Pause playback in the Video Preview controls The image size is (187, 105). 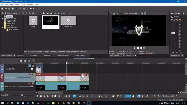click(x=138, y=48)
